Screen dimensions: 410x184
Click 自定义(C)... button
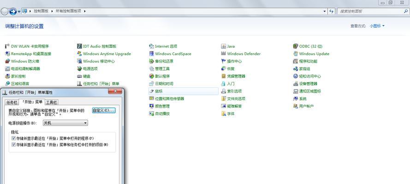104,110
